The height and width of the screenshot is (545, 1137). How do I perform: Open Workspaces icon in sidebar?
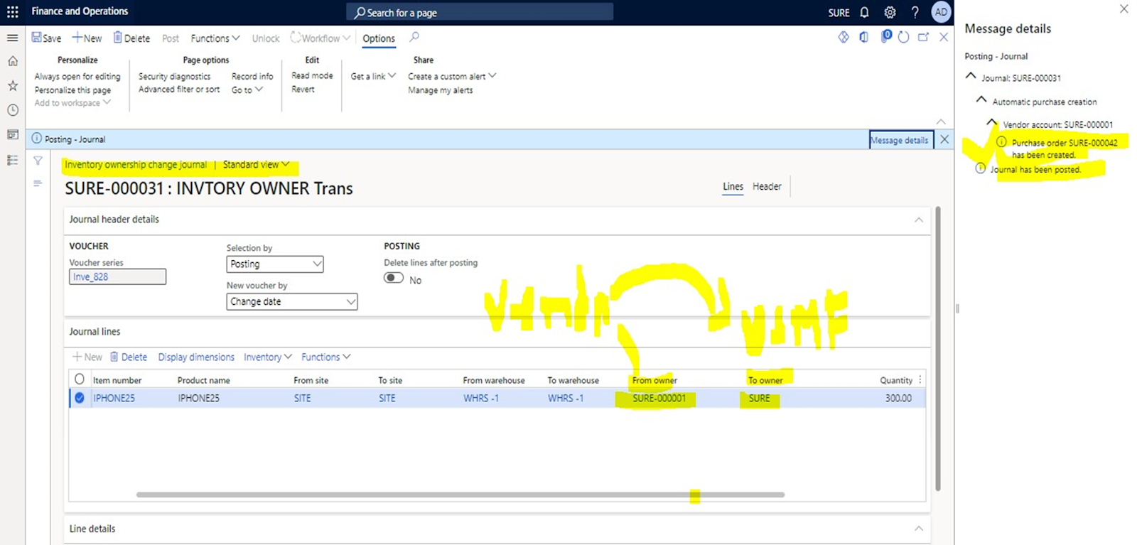12,134
